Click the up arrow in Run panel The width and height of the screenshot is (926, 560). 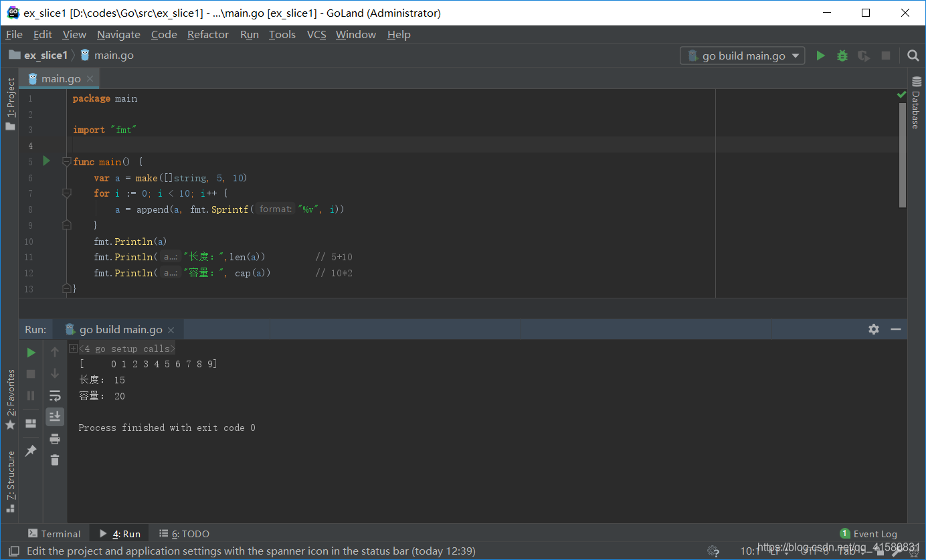55,353
